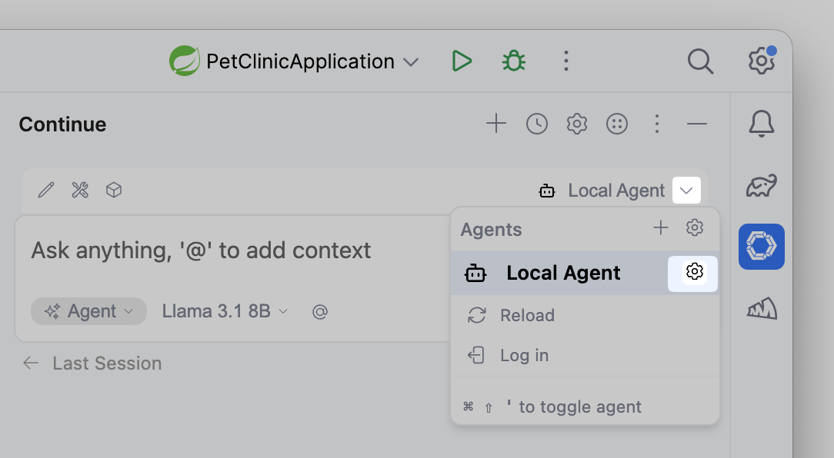The height and width of the screenshot is (458, 834).
Task: Collapse the Local Agent chevron dropdown
Action: tap(686, 191)
